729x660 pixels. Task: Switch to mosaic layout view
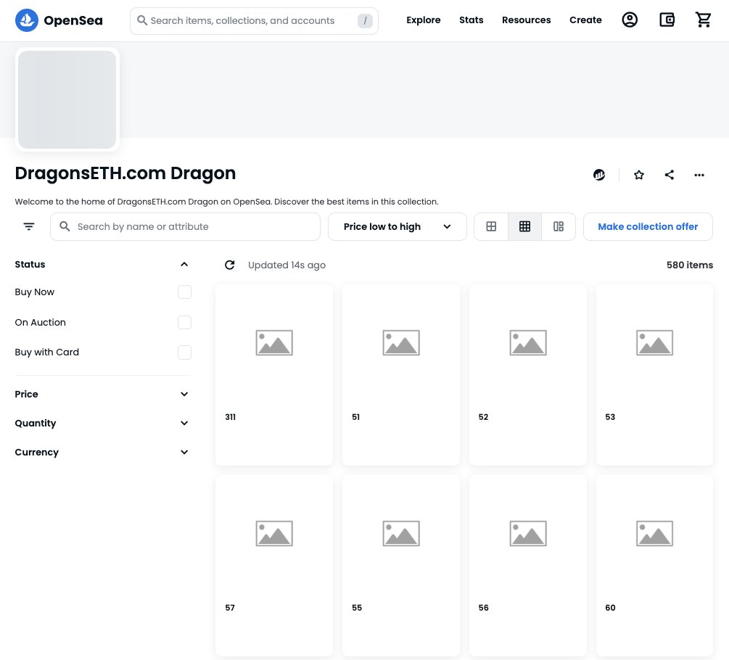pyautogui.click(x=559, y=226)
